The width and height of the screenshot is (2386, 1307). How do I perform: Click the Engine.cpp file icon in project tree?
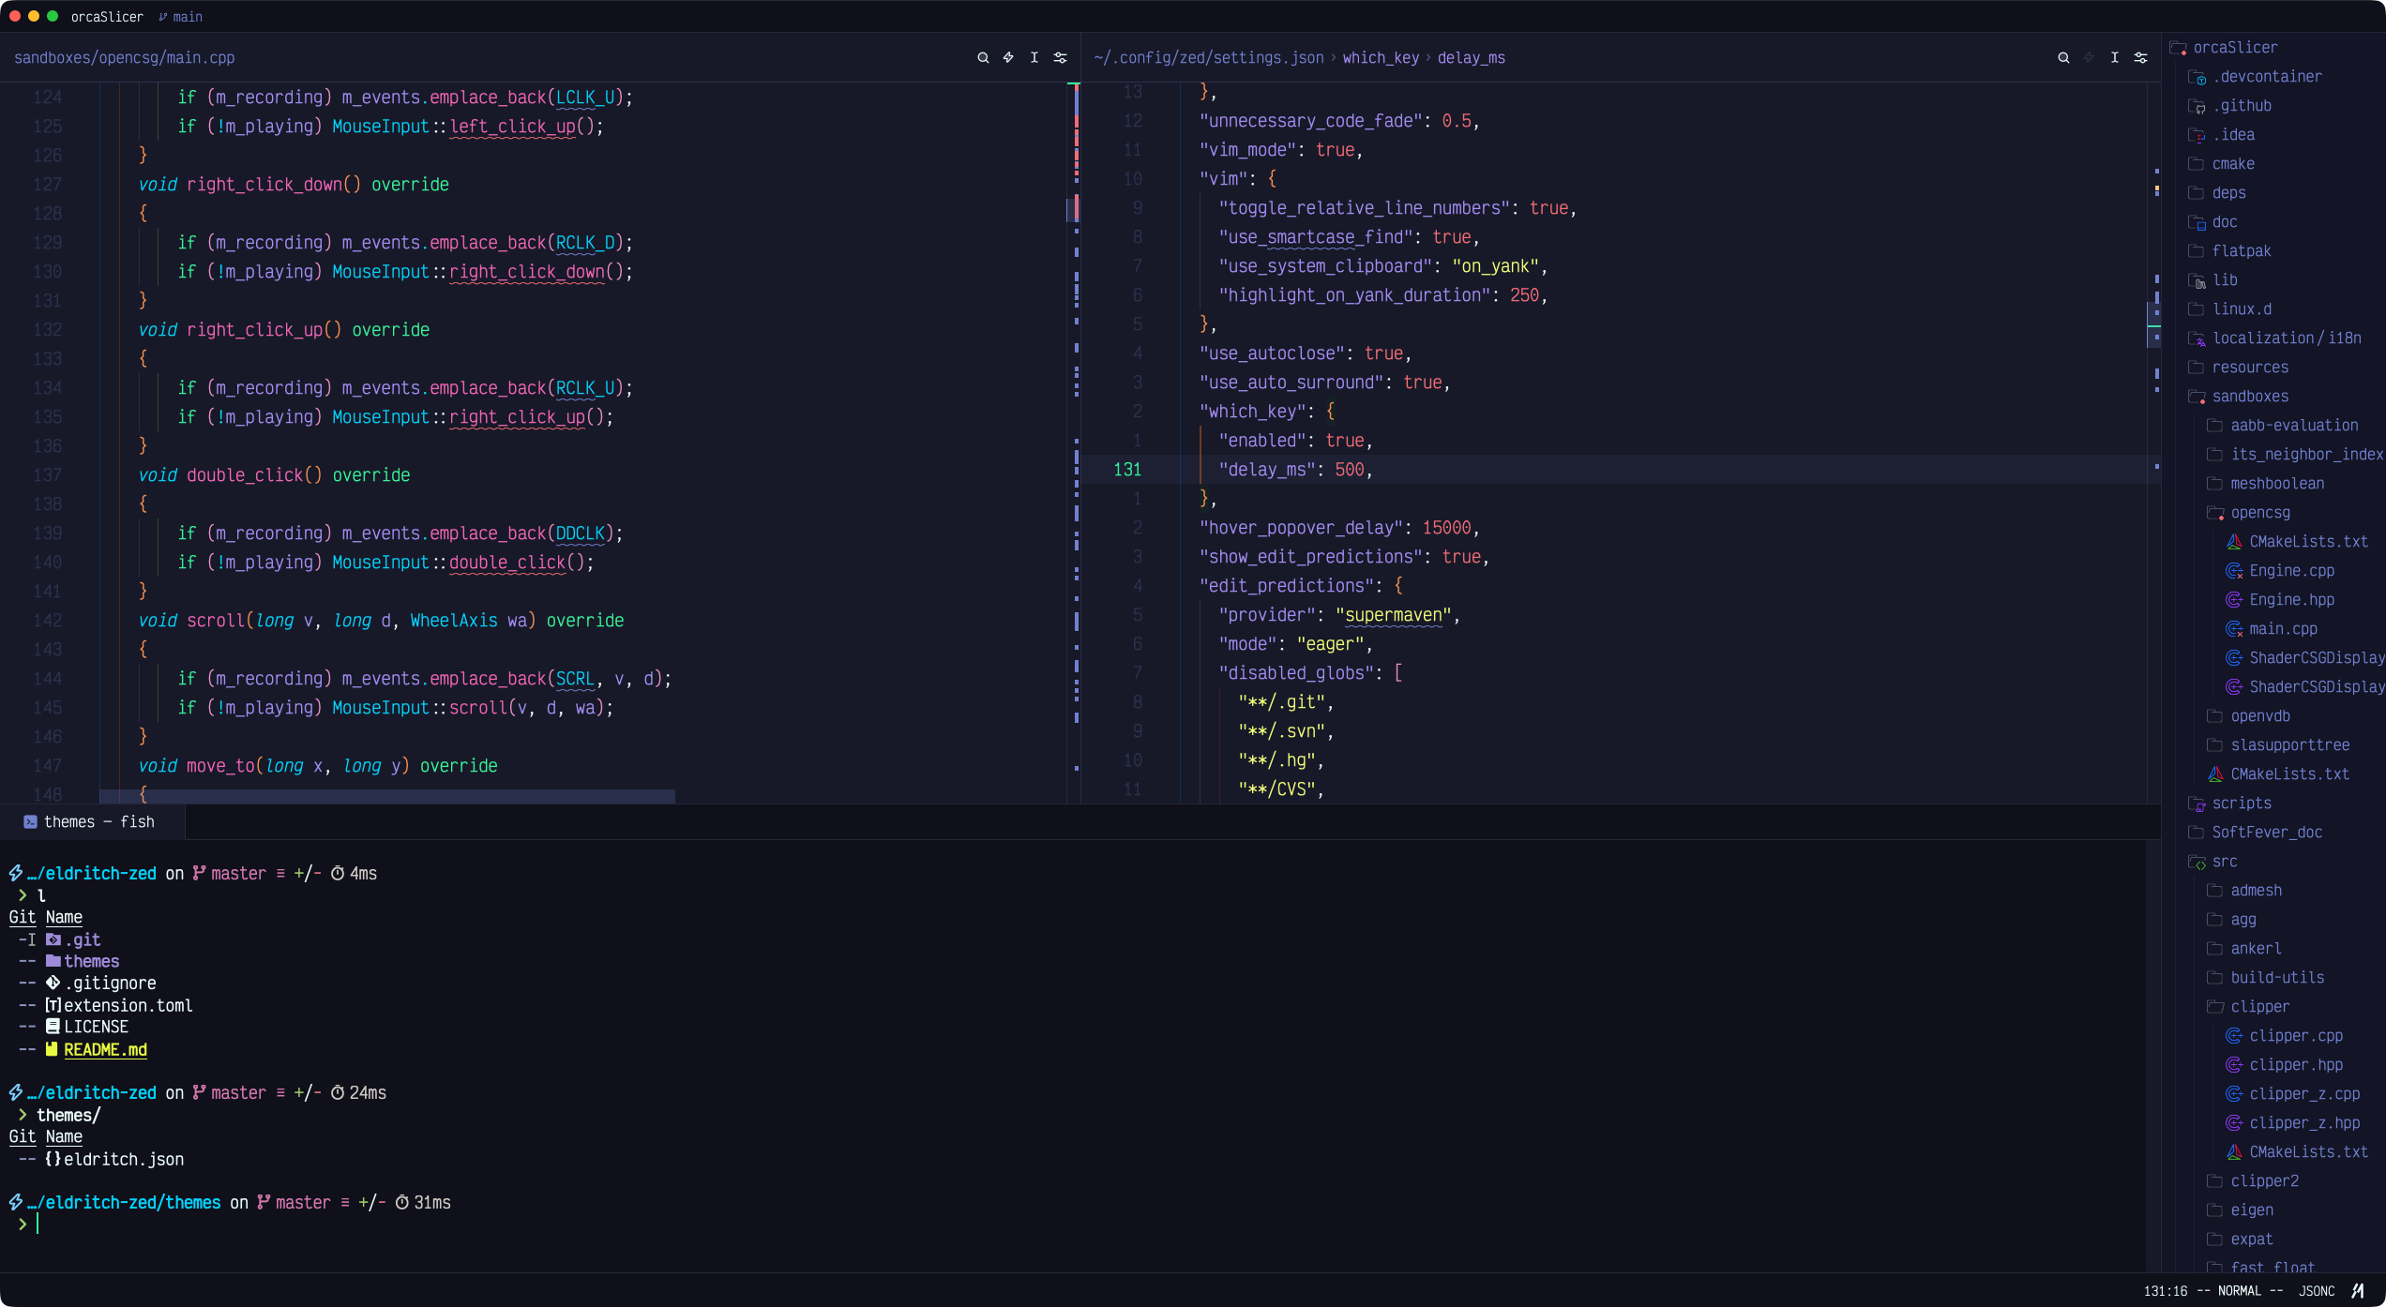tap(2234, 571)
